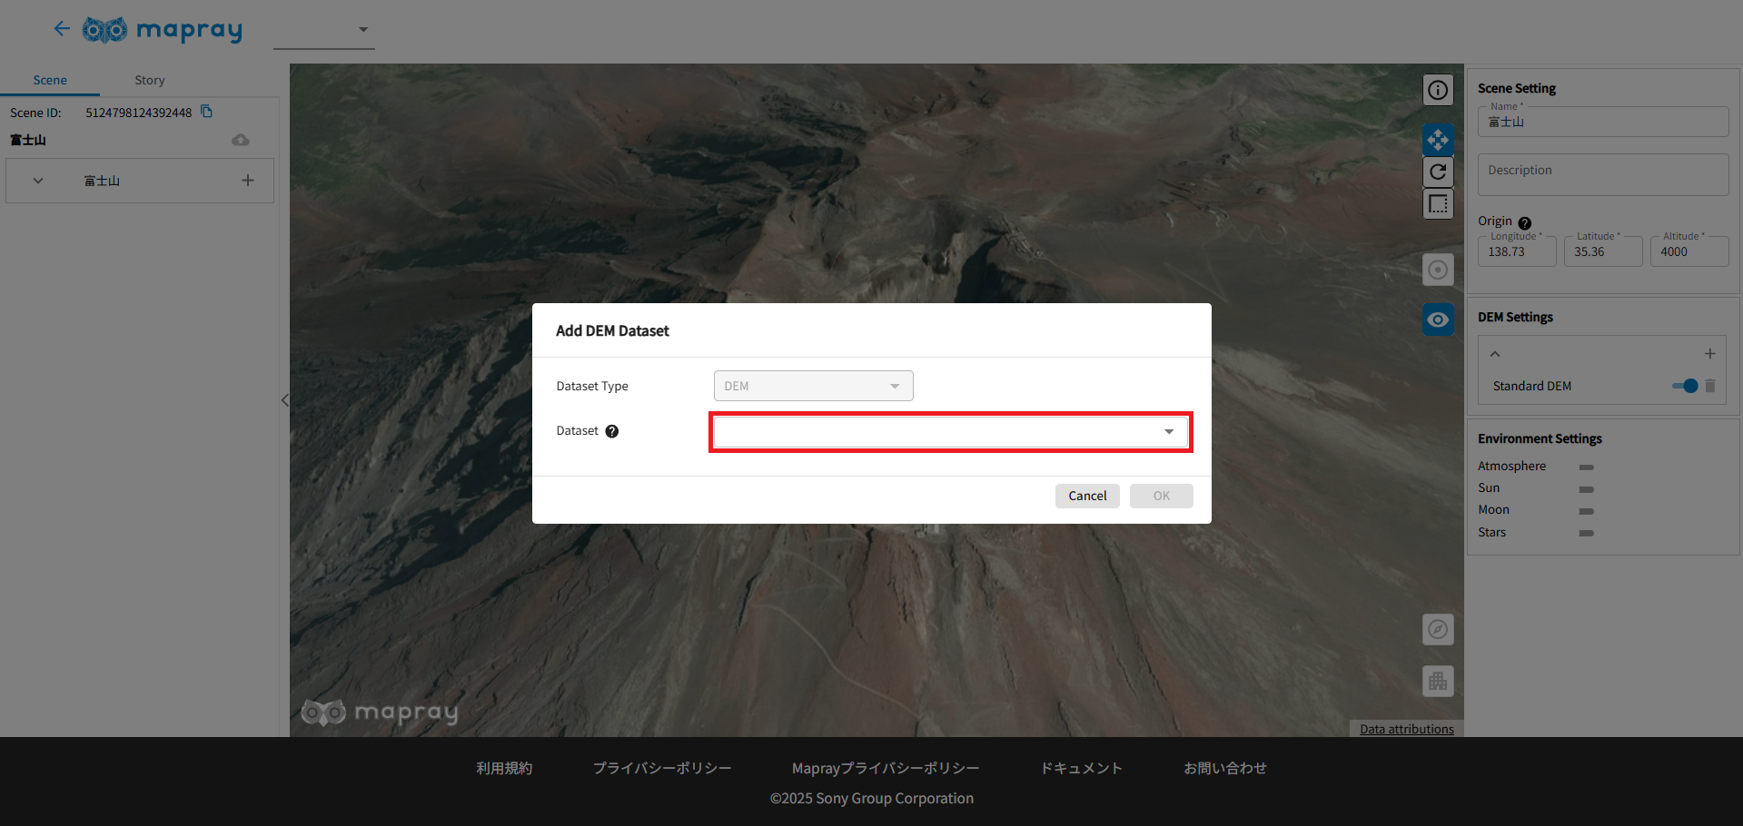The width and height of the screenshot is (1743, 826).
Task: Open the Data attributions link
Action: click(1406, 729)
